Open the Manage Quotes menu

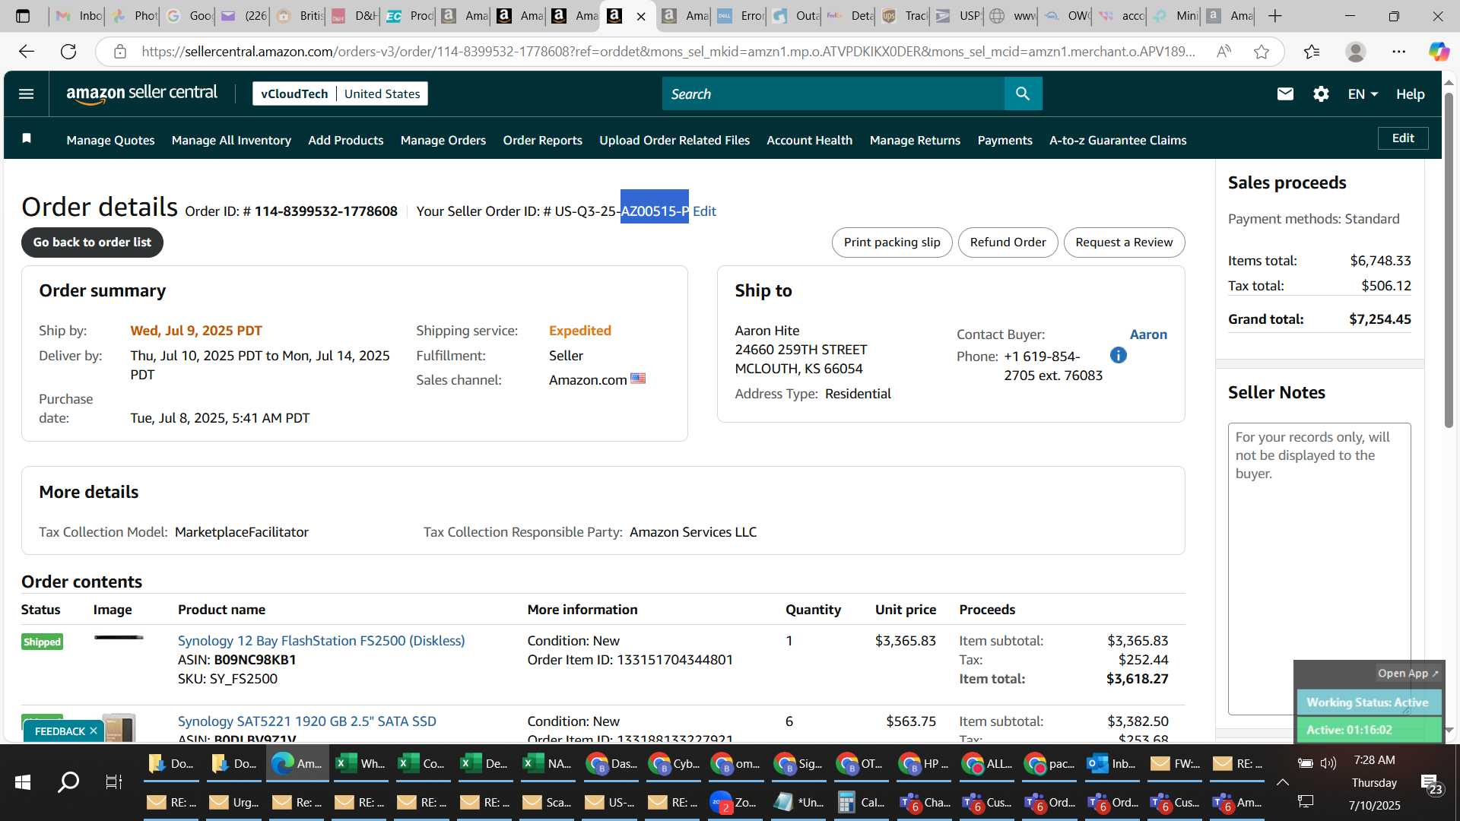click(110, 140)
